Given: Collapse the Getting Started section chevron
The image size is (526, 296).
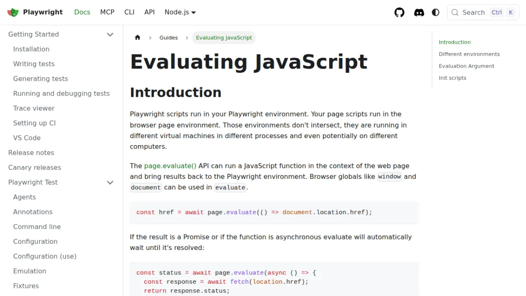Looking at the screenshot, I should (110, 34).
